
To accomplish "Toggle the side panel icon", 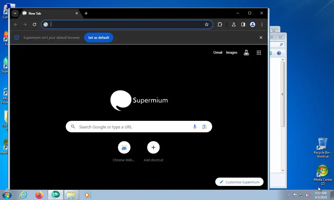I will point(243,24).
